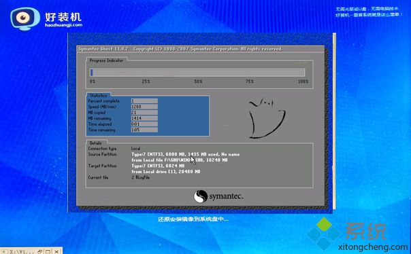Click the MB remaining label
The height and width of the screenshot is (254, 411).
point(99,118)
